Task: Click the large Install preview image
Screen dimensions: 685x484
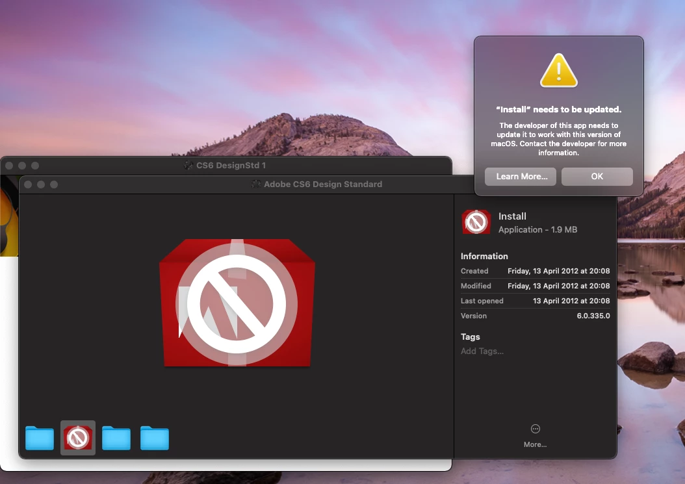Action: click(x=237, y=303)
